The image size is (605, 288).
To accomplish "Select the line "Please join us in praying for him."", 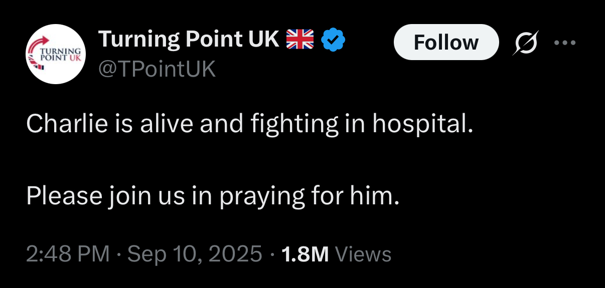I will (213, 196).
